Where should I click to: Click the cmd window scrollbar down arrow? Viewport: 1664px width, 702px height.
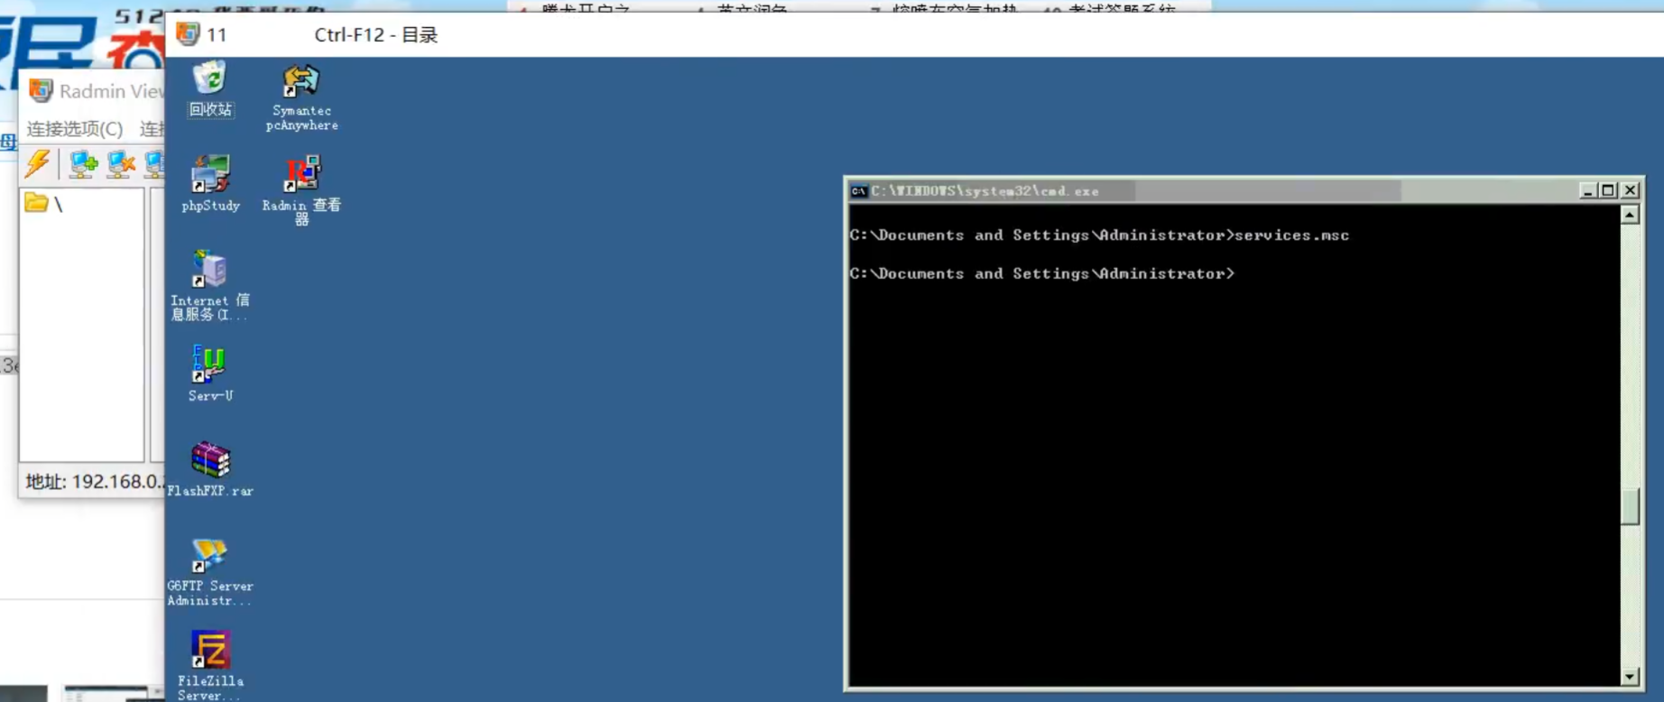click(x=1630, y=677)
